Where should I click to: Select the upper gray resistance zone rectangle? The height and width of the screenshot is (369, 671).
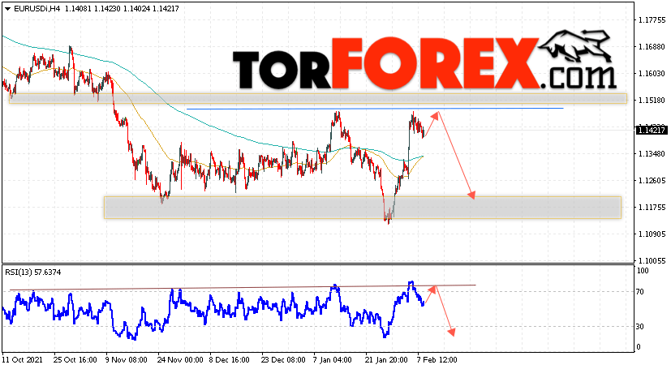[318, 99]
